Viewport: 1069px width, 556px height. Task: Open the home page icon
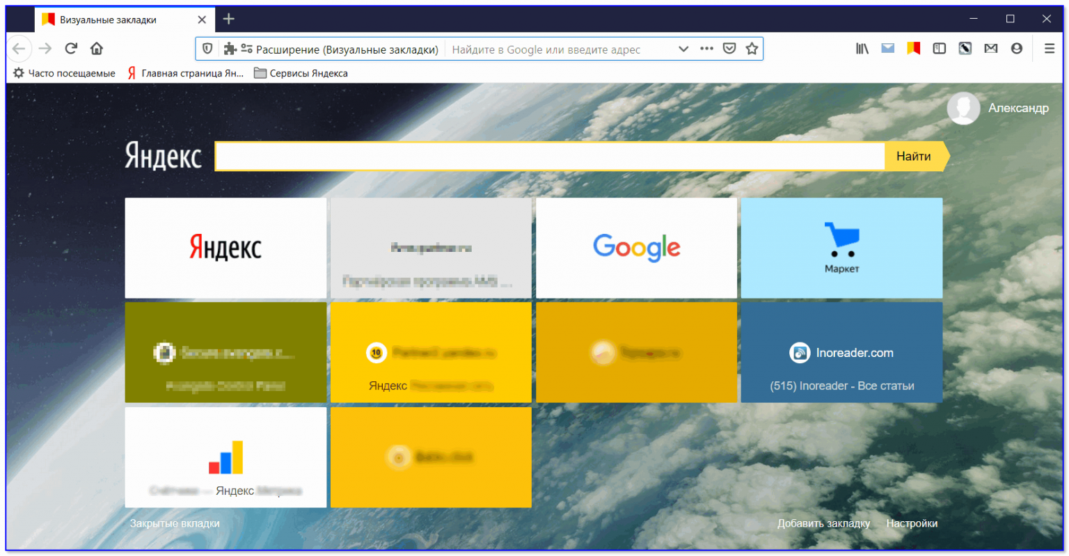point(97,49)
